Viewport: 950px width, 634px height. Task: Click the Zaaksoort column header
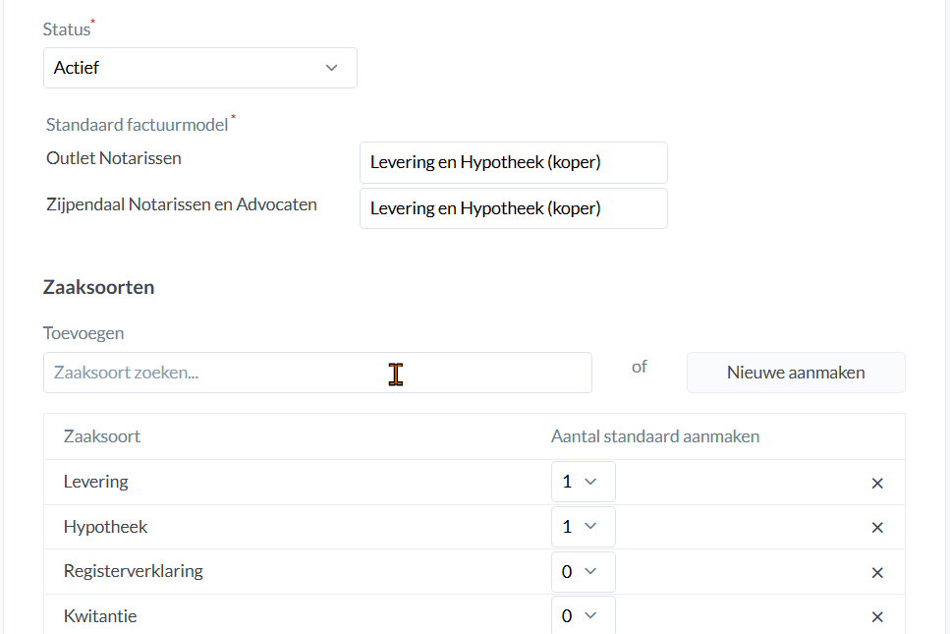pyautogui.click(x=102, y=436)
